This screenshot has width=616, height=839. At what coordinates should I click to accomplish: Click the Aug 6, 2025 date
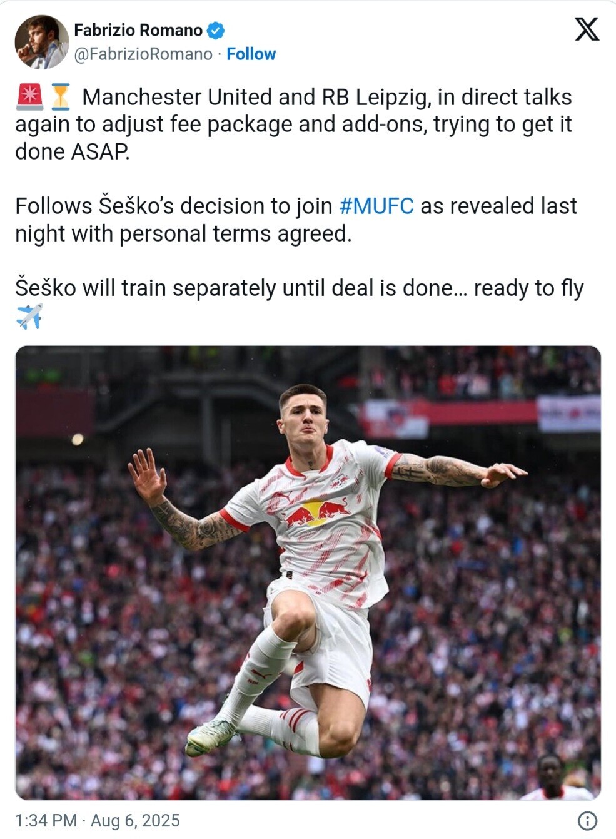pos(135,820)
